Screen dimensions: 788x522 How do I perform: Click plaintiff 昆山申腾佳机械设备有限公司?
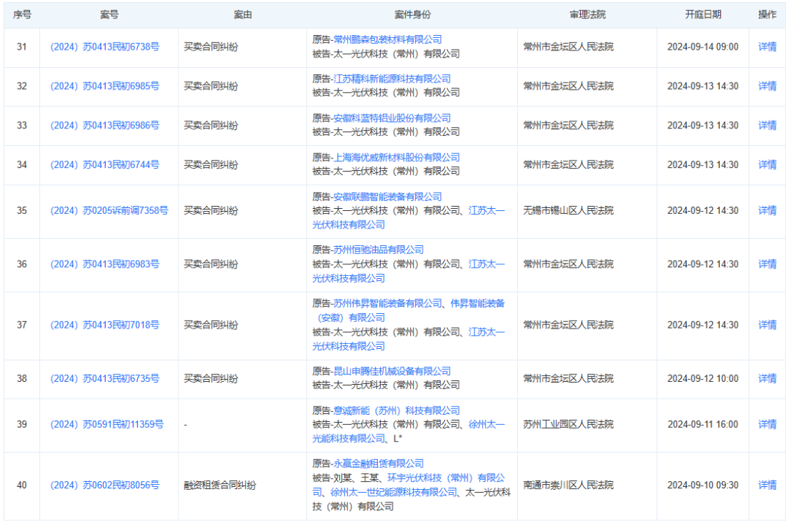click(x=392, y=372)
